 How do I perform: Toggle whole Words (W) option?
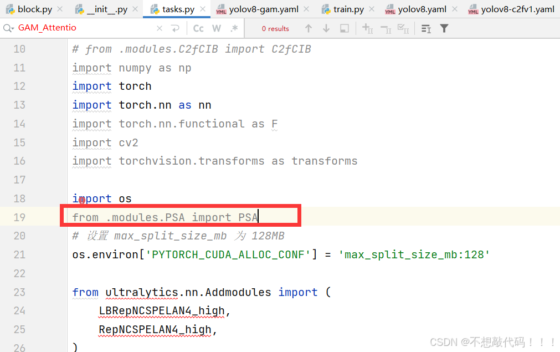(x=217, y=28)
